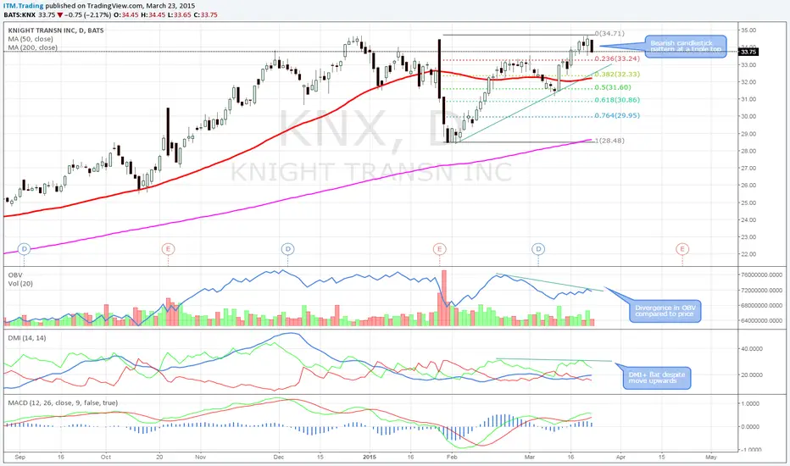
Task: Click the Fibonacci 0.382(32.33) level label
Action: coord(617,74)
